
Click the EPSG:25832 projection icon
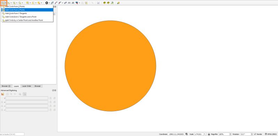(266, 134)
